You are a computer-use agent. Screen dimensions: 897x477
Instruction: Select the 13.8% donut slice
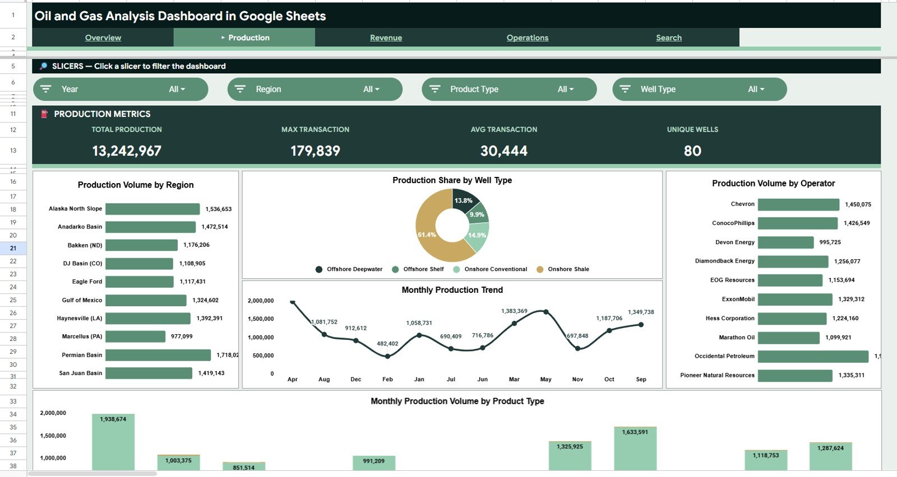(463, 200)
